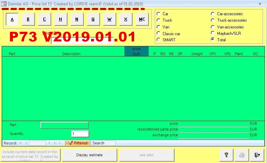Choose the Van radio option
The width and height of the screenshot is (267, 163).
coord(159,27)
